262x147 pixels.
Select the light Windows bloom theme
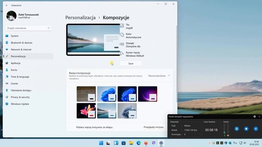106,94
